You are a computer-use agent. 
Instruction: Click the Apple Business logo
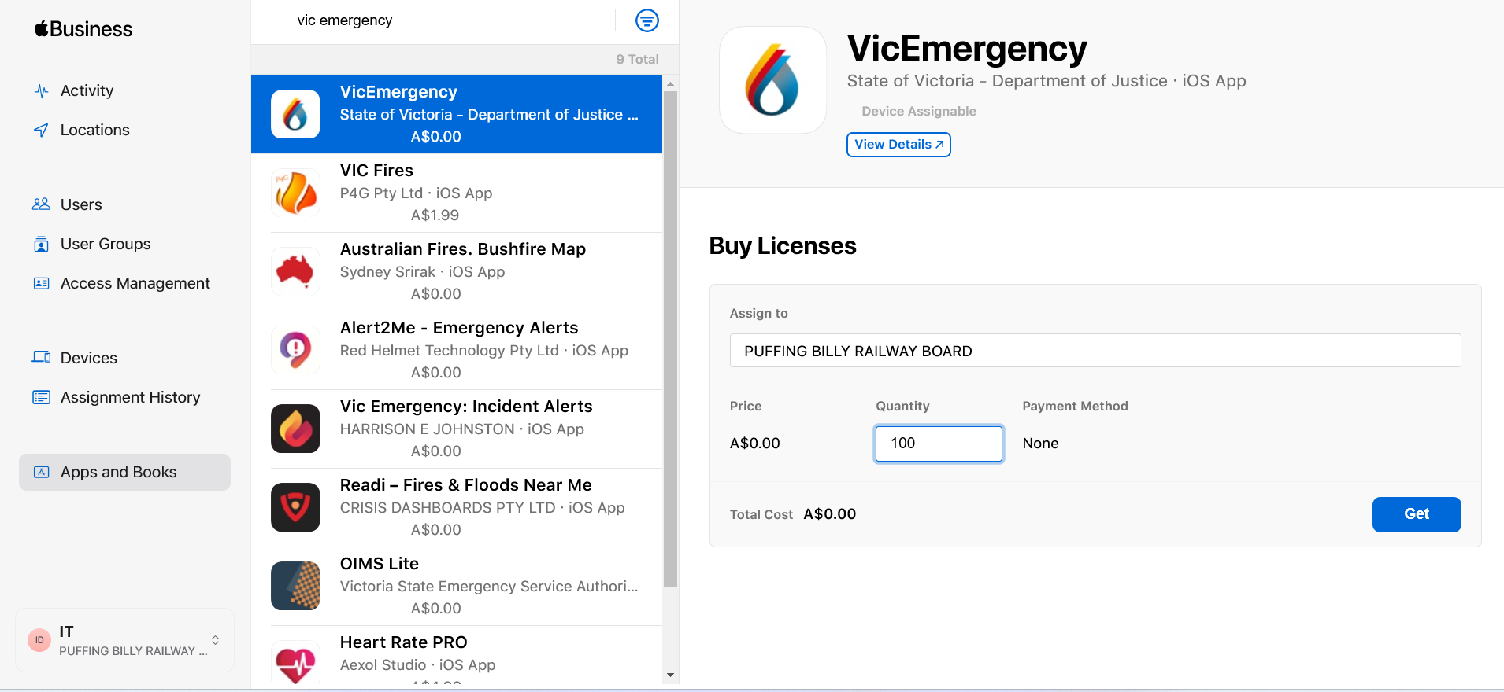[x=83, y=29]
